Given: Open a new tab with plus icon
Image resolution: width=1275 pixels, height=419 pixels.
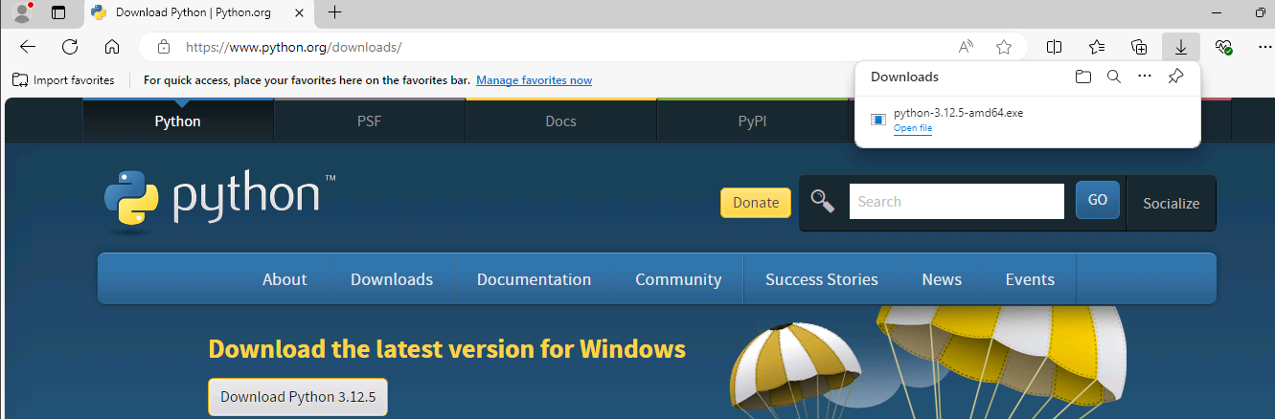Looking at the screenshot, I should [334, 12].
